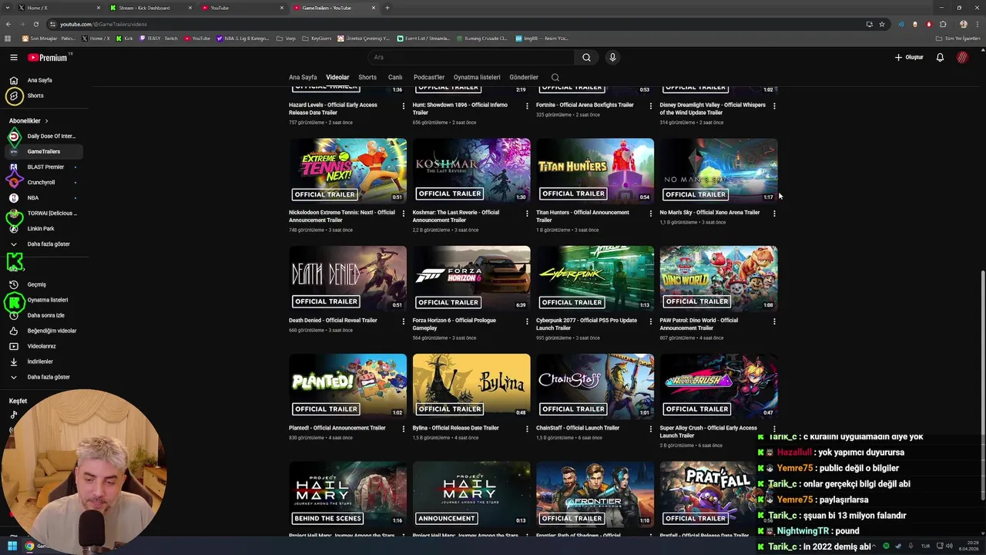
Task: Open options for Hunt: Showdown 1896 trailer
Action: point(527,106)
